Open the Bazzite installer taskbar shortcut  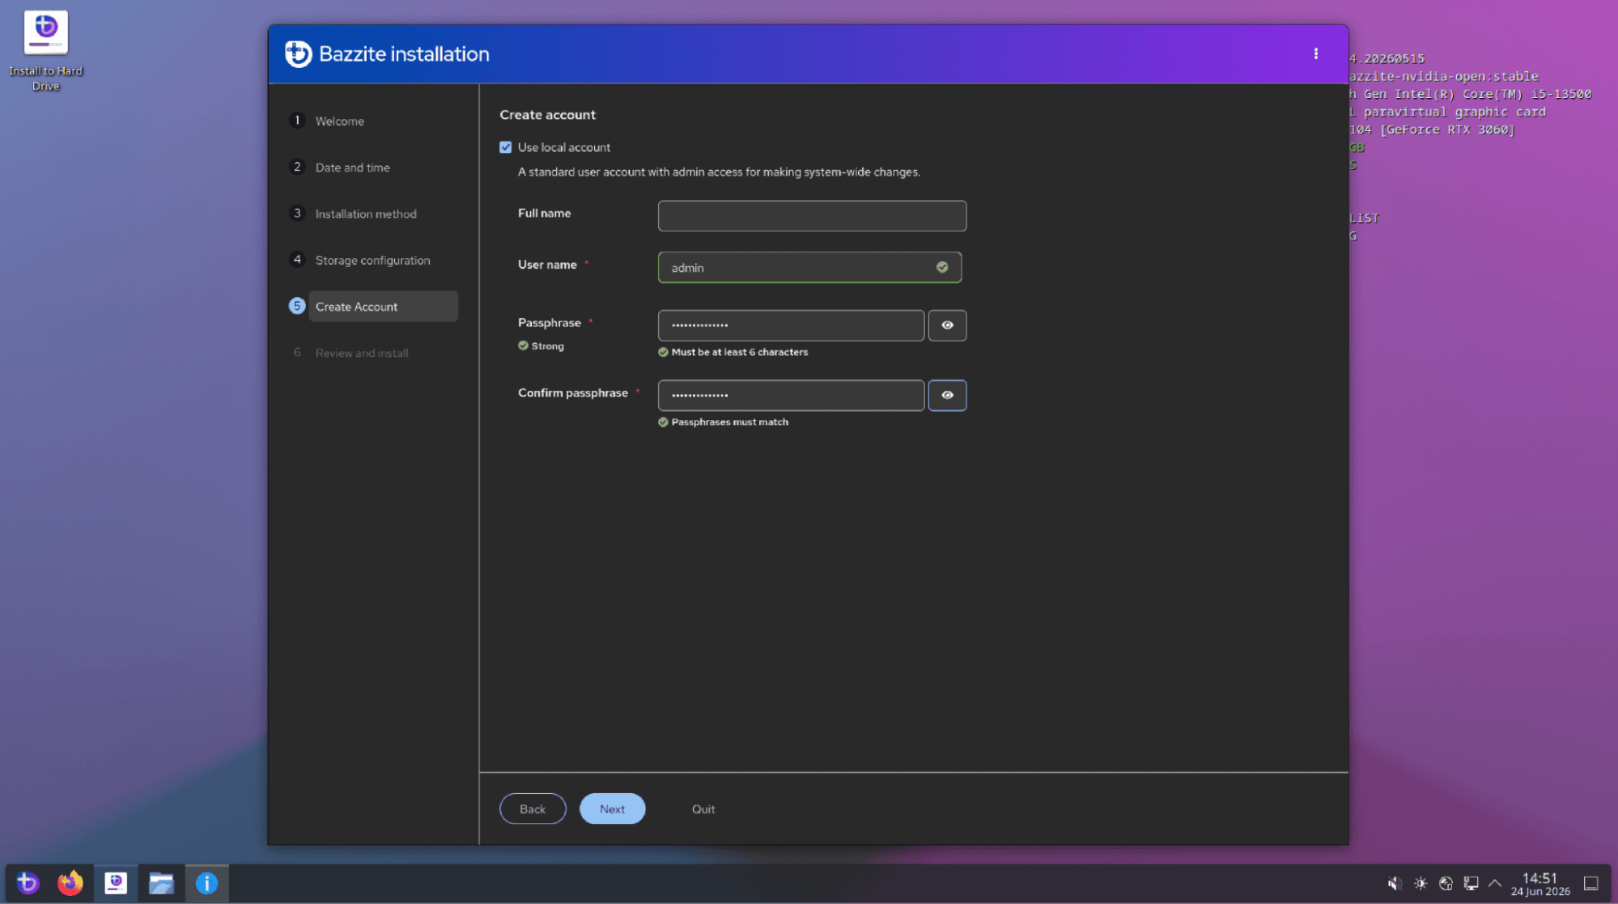coord(116,883)
